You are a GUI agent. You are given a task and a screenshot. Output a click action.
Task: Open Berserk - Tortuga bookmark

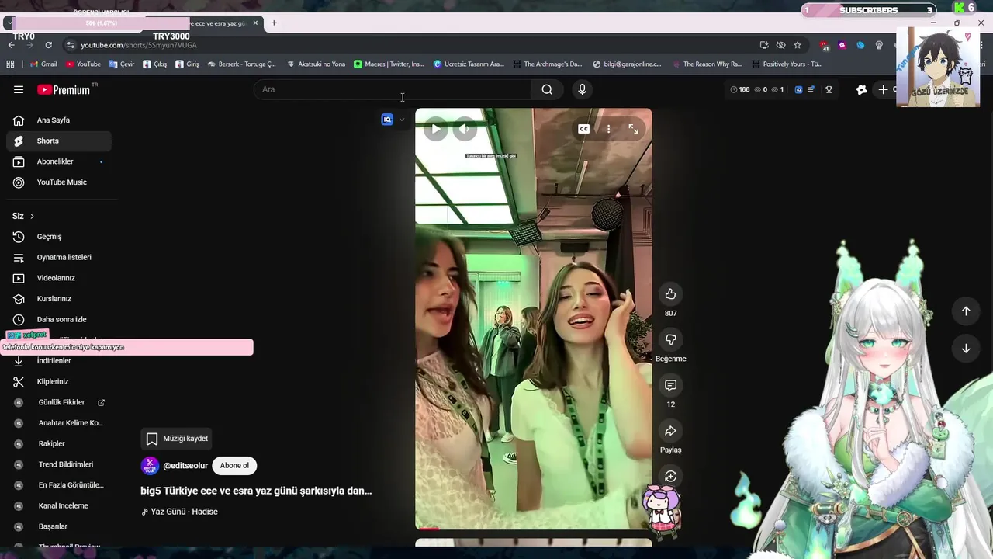point(241,64)
